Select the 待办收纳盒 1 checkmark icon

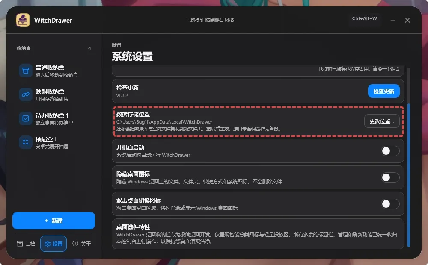pos(26,118)
